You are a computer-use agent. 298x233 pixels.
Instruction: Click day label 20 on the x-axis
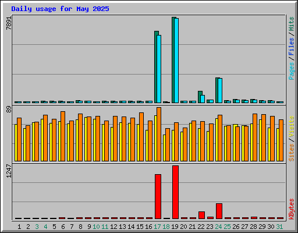tap(183, 227)
